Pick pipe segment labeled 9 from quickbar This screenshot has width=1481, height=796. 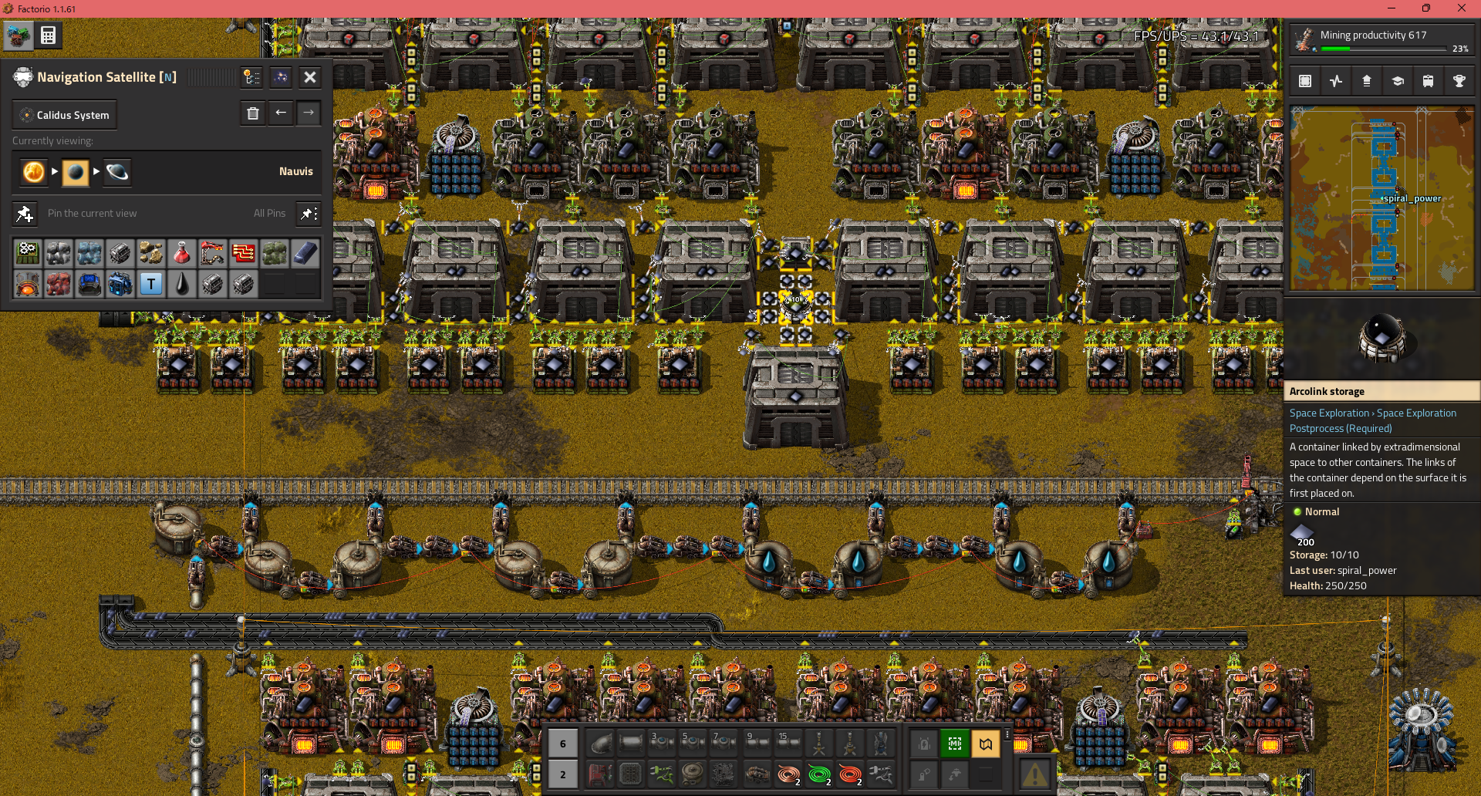pyautogui.click(x=757, y=744)
